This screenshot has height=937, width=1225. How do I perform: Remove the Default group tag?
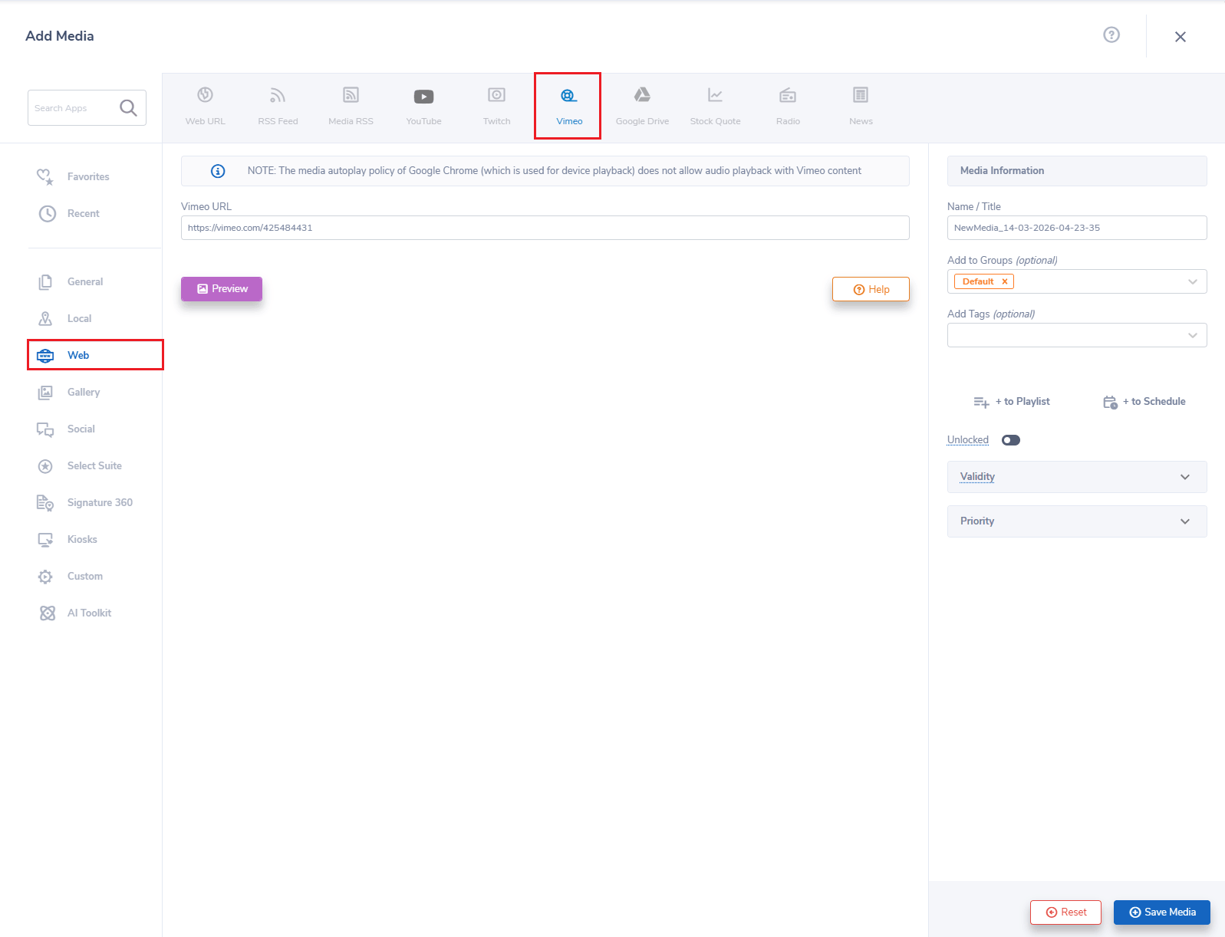point(1004,281)
